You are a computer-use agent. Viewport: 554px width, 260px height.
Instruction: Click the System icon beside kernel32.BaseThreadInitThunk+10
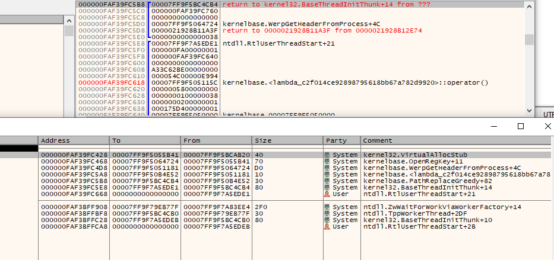click(327, 220)
